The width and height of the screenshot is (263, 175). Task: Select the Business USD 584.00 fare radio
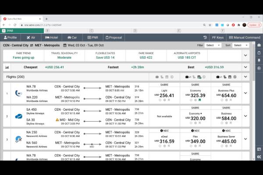pyautogui.click(x=222, y=123)
